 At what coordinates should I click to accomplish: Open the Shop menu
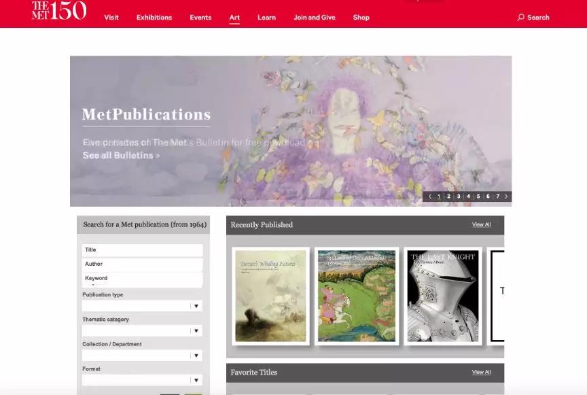(361, 17)
